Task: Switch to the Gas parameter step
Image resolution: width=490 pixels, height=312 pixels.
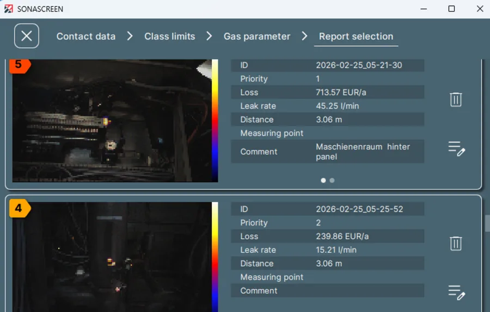Action: point(257,36)
